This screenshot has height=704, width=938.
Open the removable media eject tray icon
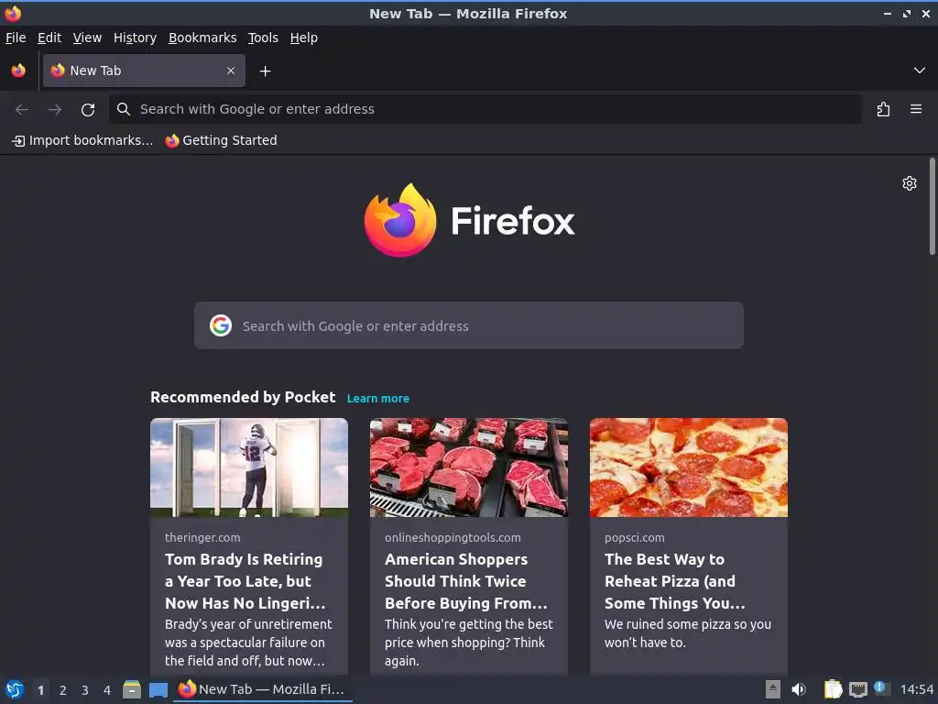pyautogui.click(x=773, y=689)
